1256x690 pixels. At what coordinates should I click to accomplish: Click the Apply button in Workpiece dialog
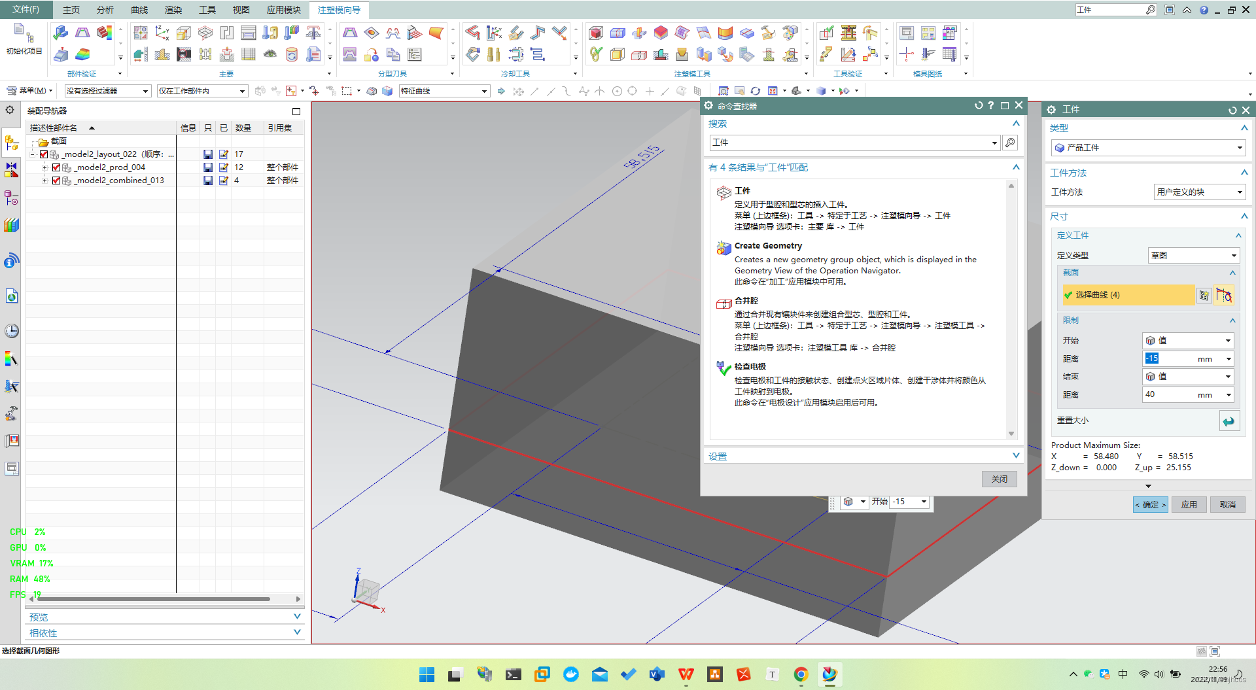click(1189, 505)
